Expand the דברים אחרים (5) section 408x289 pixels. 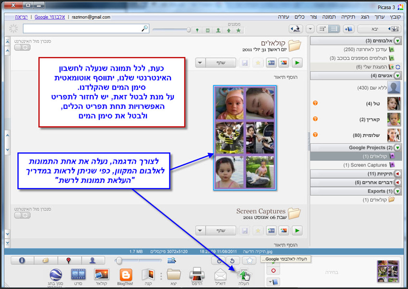[397, 182]
